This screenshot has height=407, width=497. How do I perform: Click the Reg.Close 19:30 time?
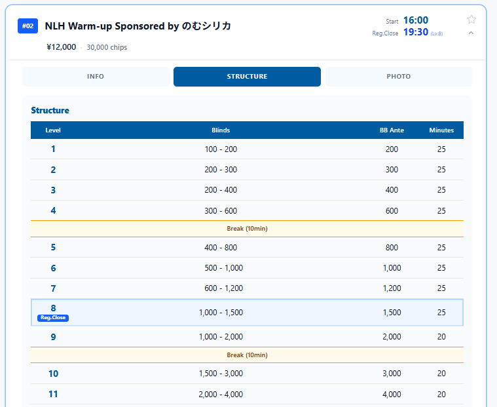point(416,32)
